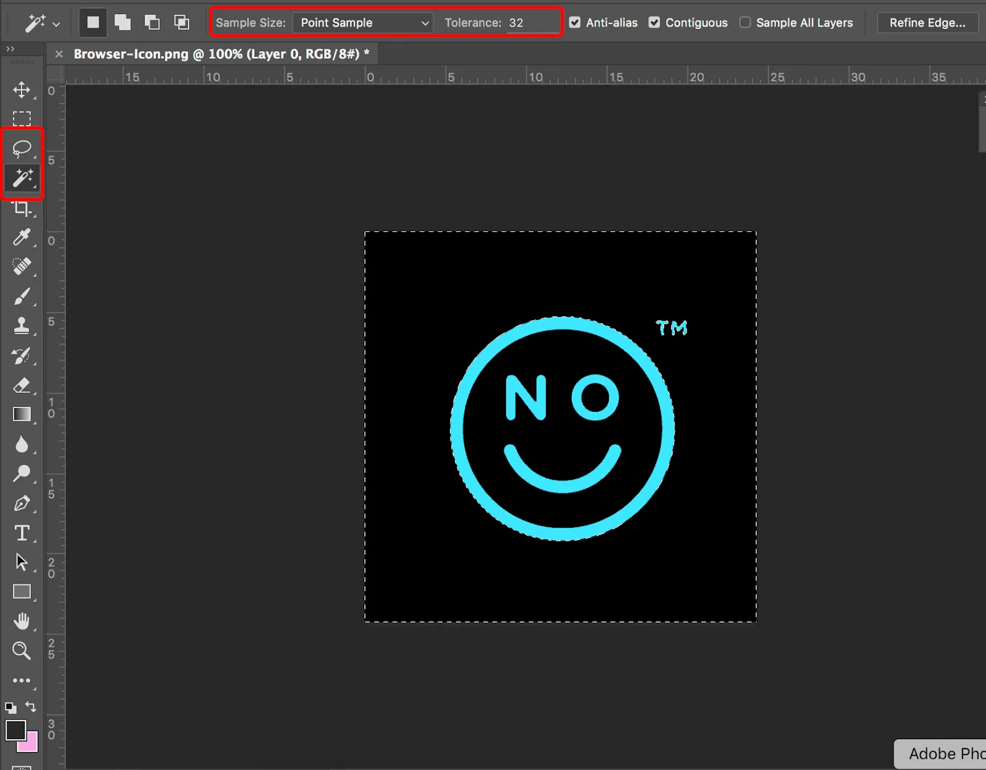Enable Sample All Layers

(745, 22)
